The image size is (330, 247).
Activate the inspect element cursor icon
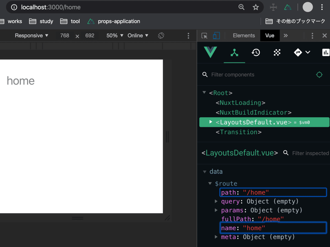(x=204, y=35)
